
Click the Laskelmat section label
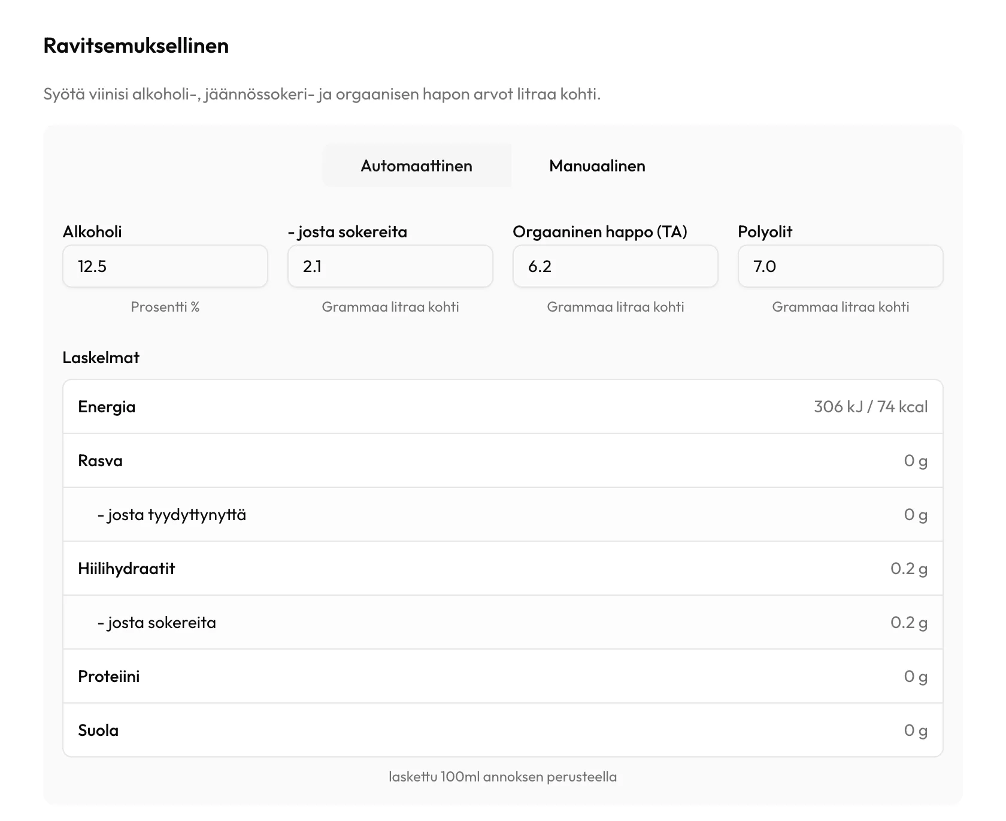(x=101, y=357)
